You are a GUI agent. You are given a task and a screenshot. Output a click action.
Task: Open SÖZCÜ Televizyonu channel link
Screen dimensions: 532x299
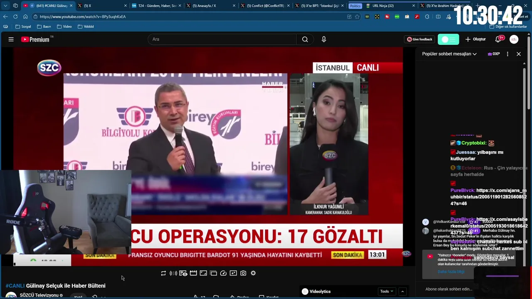39,296
